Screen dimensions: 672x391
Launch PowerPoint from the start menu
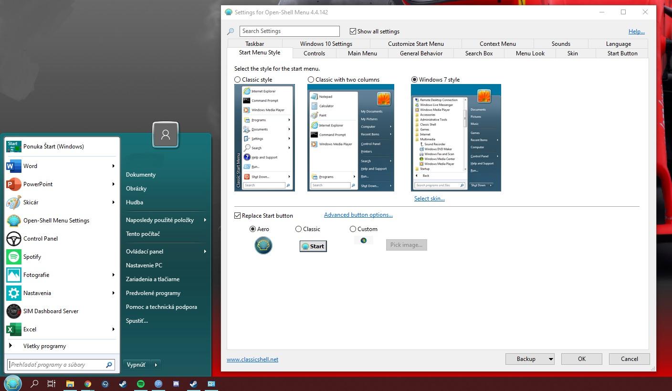(x=39, y=184)
